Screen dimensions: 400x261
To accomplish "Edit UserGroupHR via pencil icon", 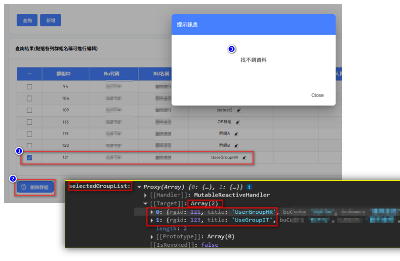I will pos(244,158).
